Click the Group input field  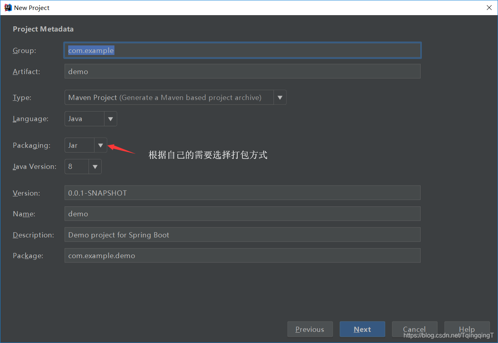(x=242, y=51)
